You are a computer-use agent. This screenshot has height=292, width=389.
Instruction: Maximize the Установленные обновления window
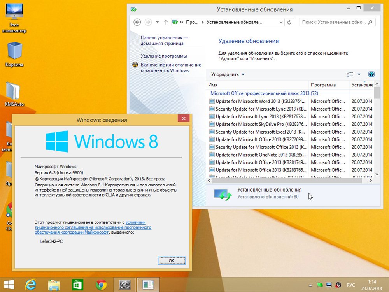coord(359,8)
